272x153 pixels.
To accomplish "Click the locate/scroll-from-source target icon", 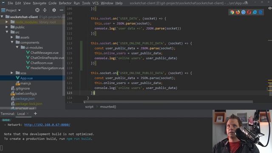I will tap(37, 10).
